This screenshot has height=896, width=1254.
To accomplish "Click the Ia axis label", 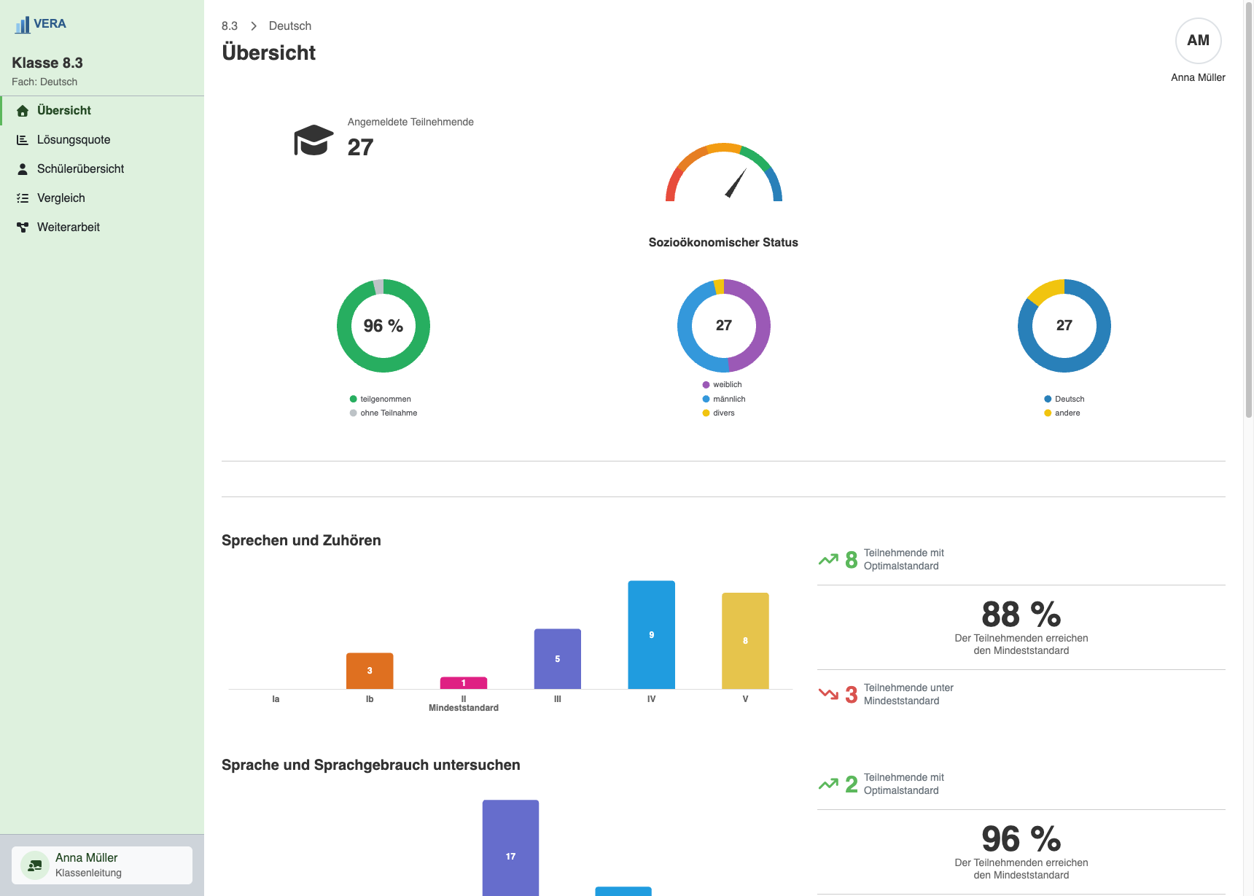I will pyautogui.click(x=276, y=699).
